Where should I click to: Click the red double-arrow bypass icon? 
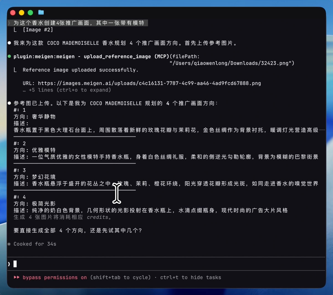(17, 277)
